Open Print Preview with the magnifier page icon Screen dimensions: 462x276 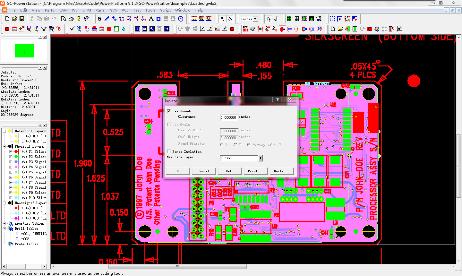(64, 19)
